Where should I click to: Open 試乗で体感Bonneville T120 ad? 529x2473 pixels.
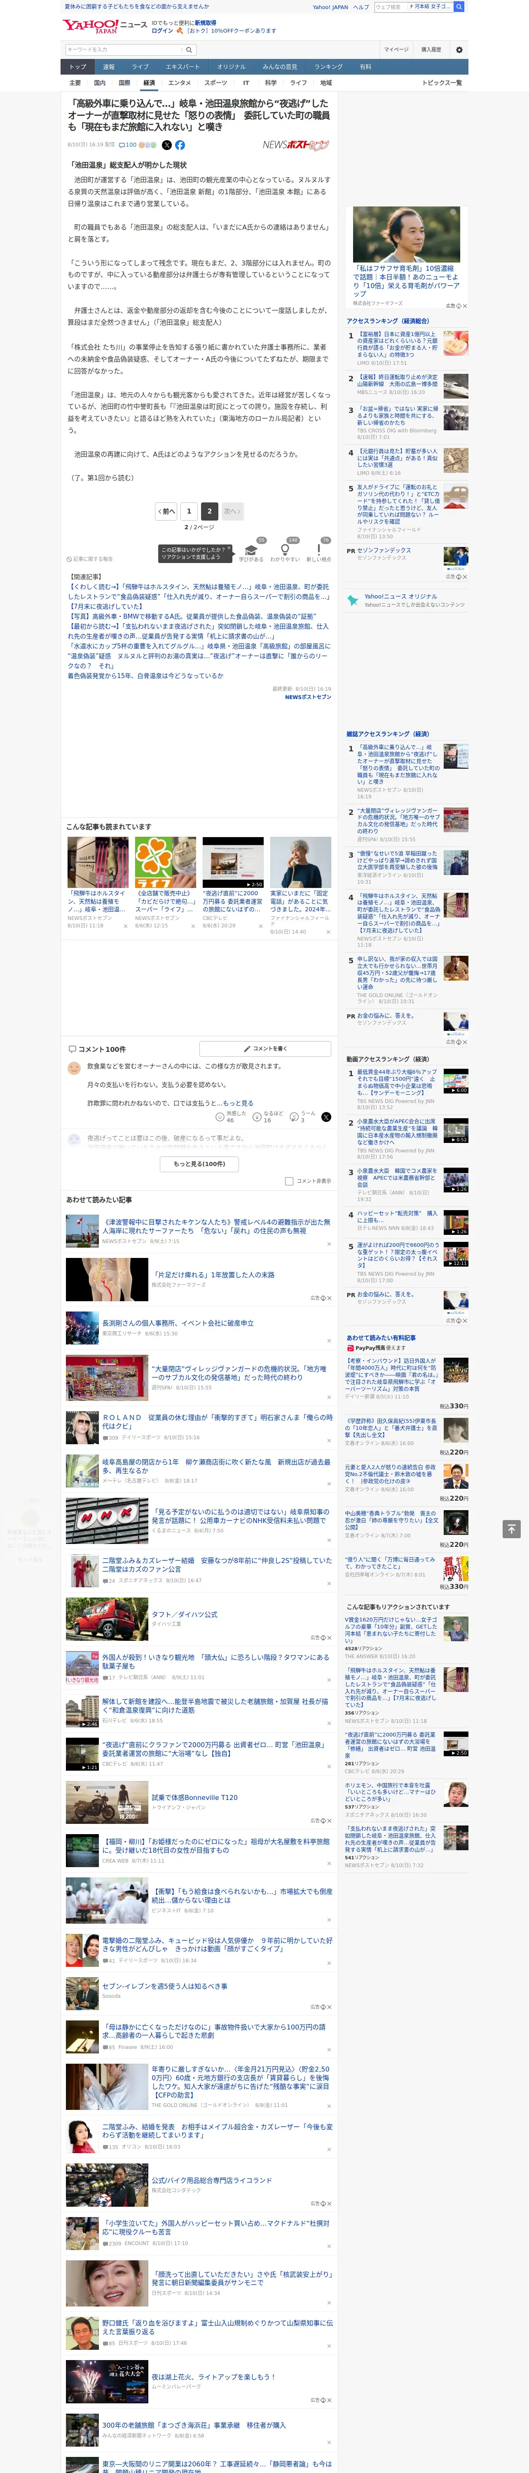195,1797
